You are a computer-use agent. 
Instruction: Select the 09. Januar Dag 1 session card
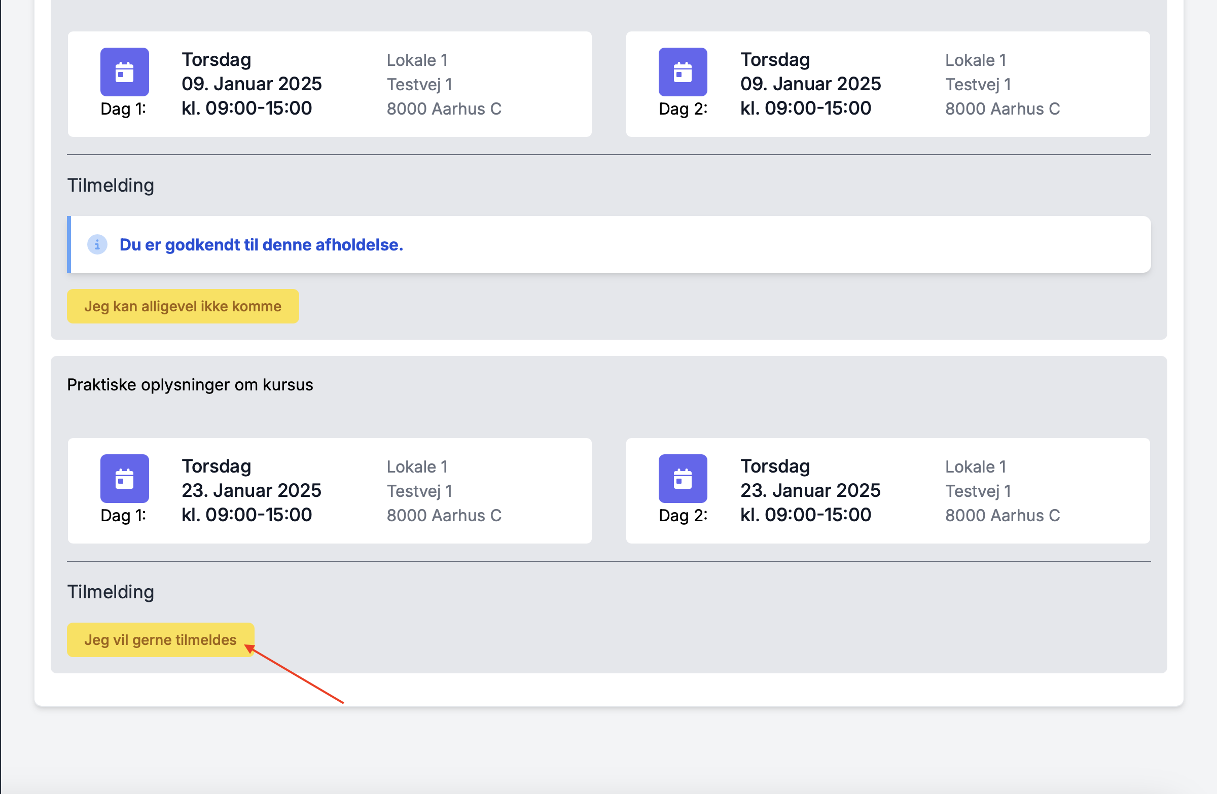click(x=329, y=84)
